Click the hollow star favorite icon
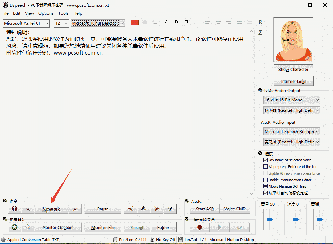The height and width of the screenshot is (244, 333). click(28, 227)
